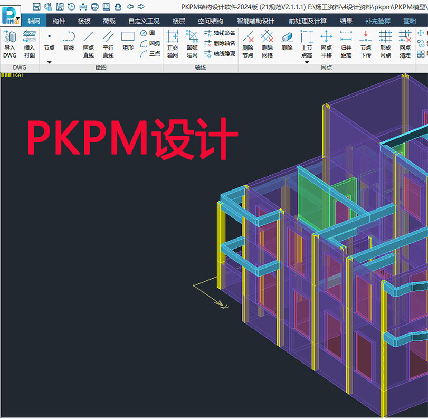Screen dimensions: 428x419
Task: Click the printer icon
Action: [94, 6]
